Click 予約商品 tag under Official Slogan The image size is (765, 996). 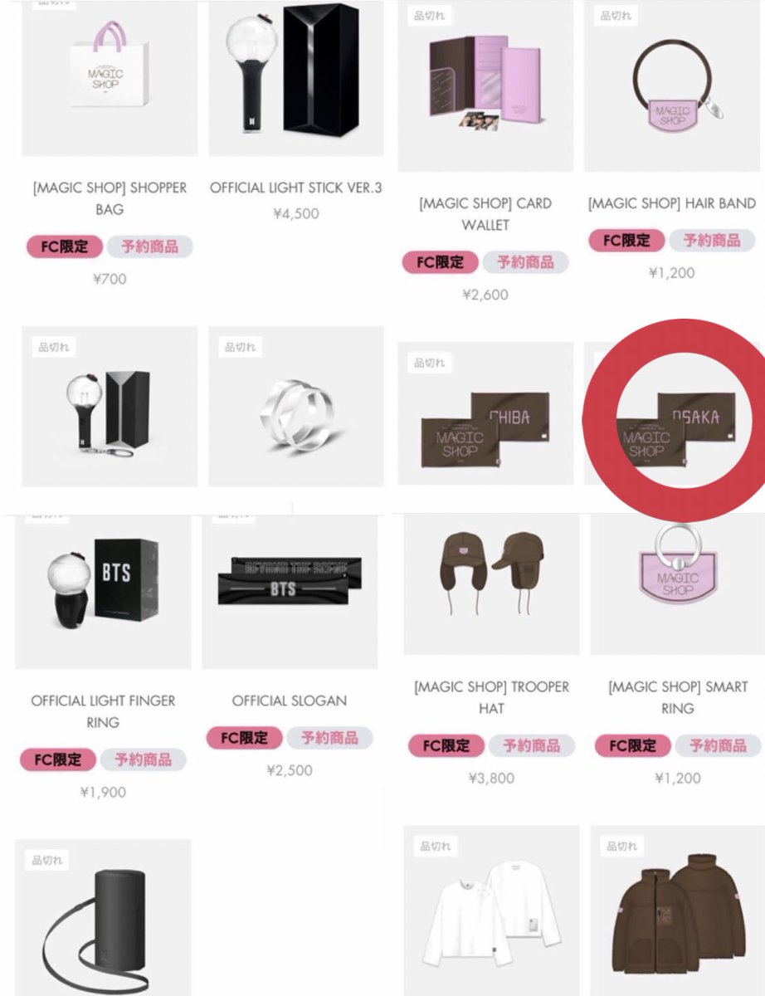click(329, 738)
